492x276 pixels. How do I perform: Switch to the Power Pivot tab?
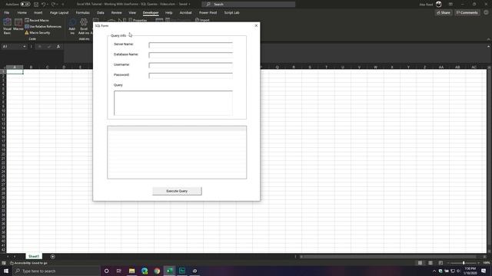pyautogui.click(x=208, y=13)
